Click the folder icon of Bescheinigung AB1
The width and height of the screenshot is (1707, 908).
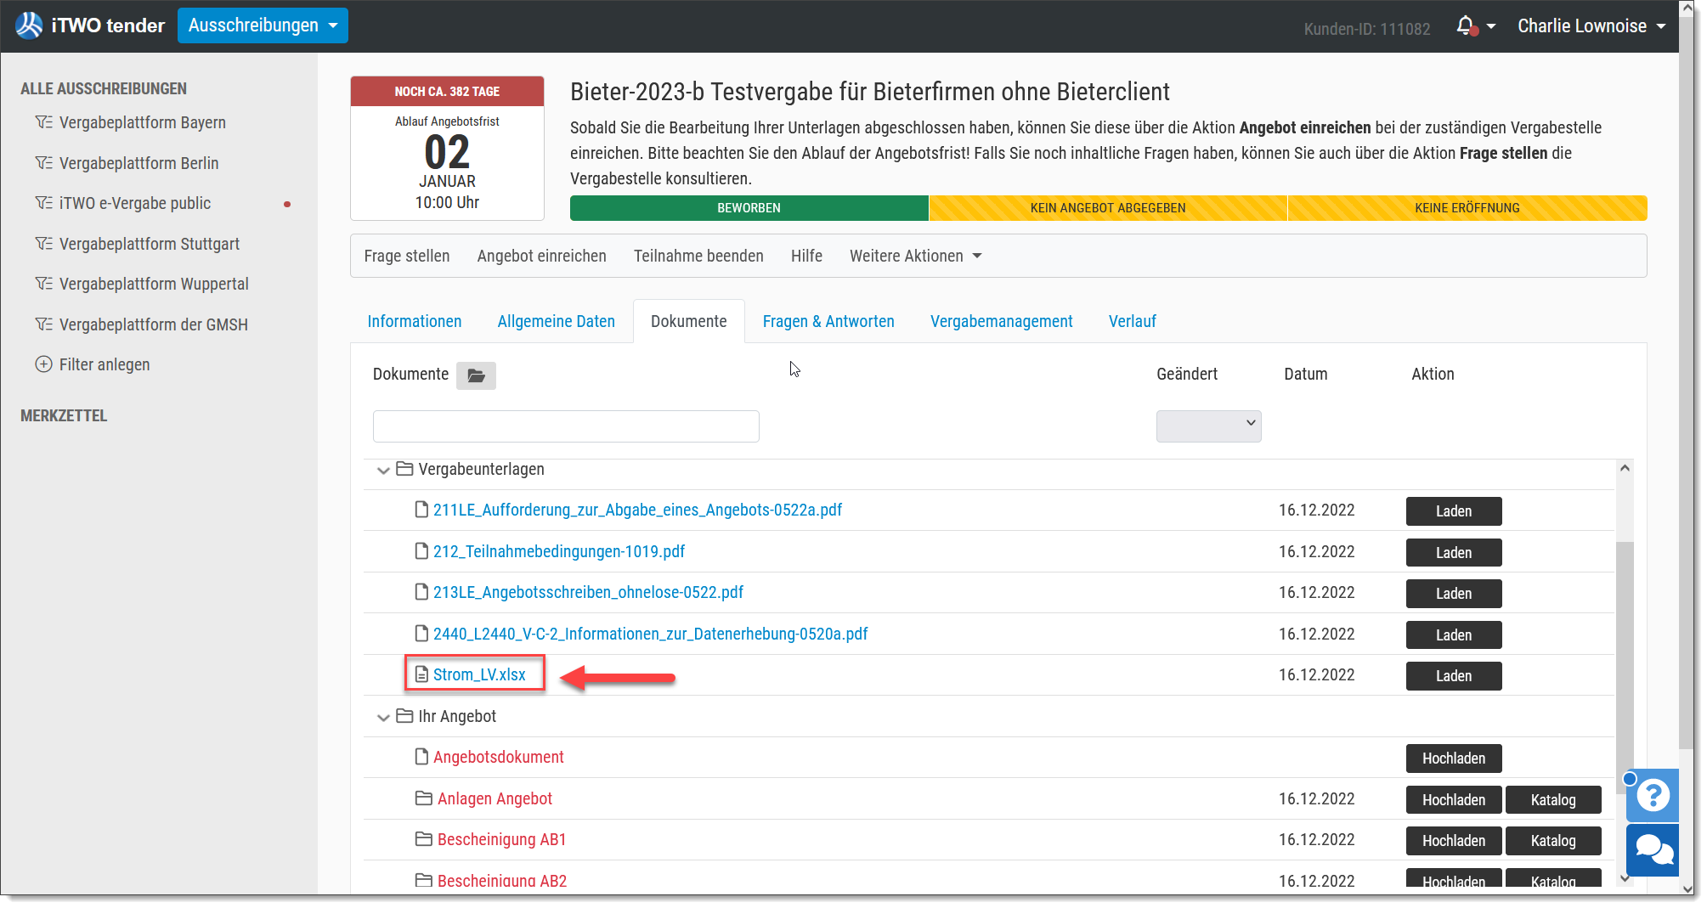tap(423, 839)
